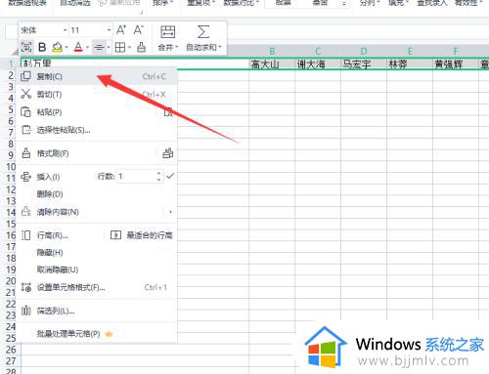Image resolution: width=489 pixels, height=374 pixels.
Task: Click the fill color bucket icon
Action: point(58,48)
